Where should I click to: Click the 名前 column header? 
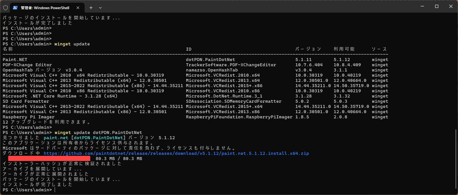click(x=8, y=49)
